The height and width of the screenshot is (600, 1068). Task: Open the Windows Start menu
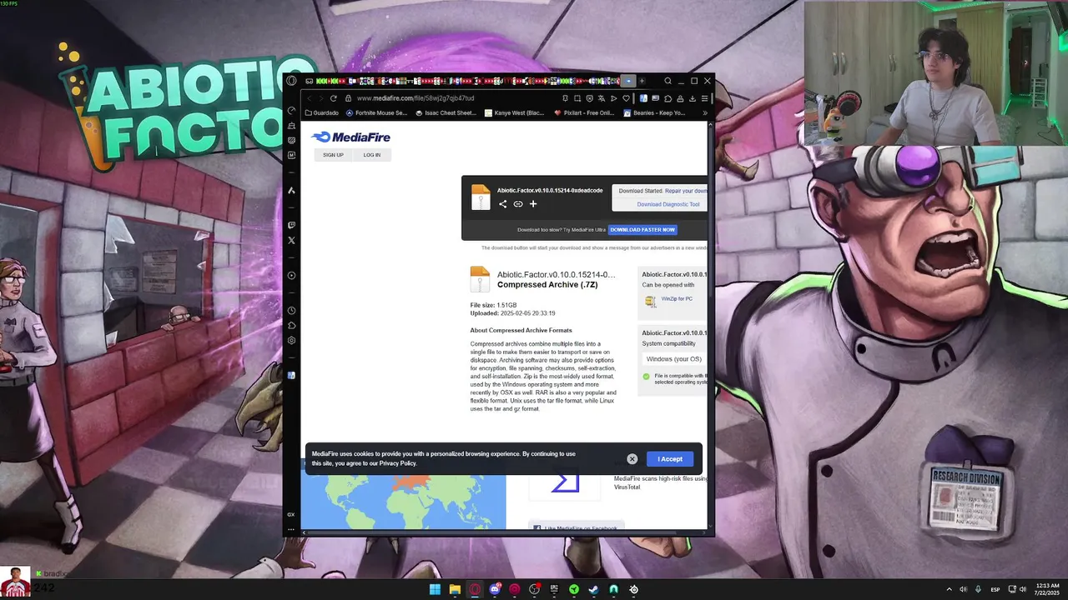tap(435, 589)
